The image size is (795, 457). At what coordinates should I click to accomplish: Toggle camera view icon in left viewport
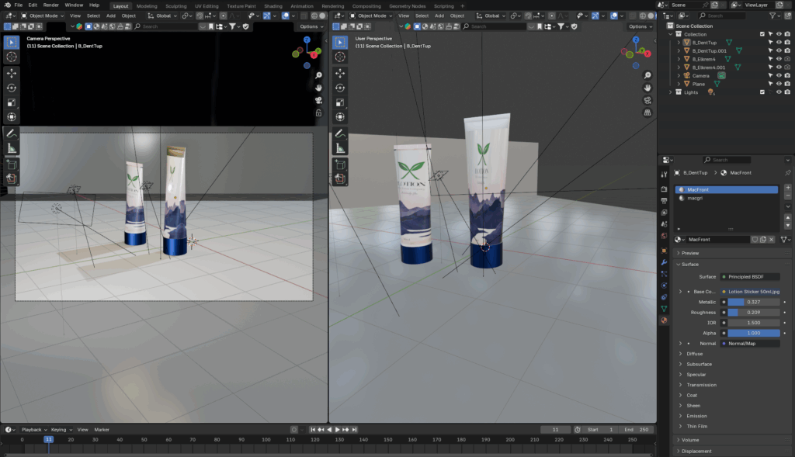pos(318,100)
